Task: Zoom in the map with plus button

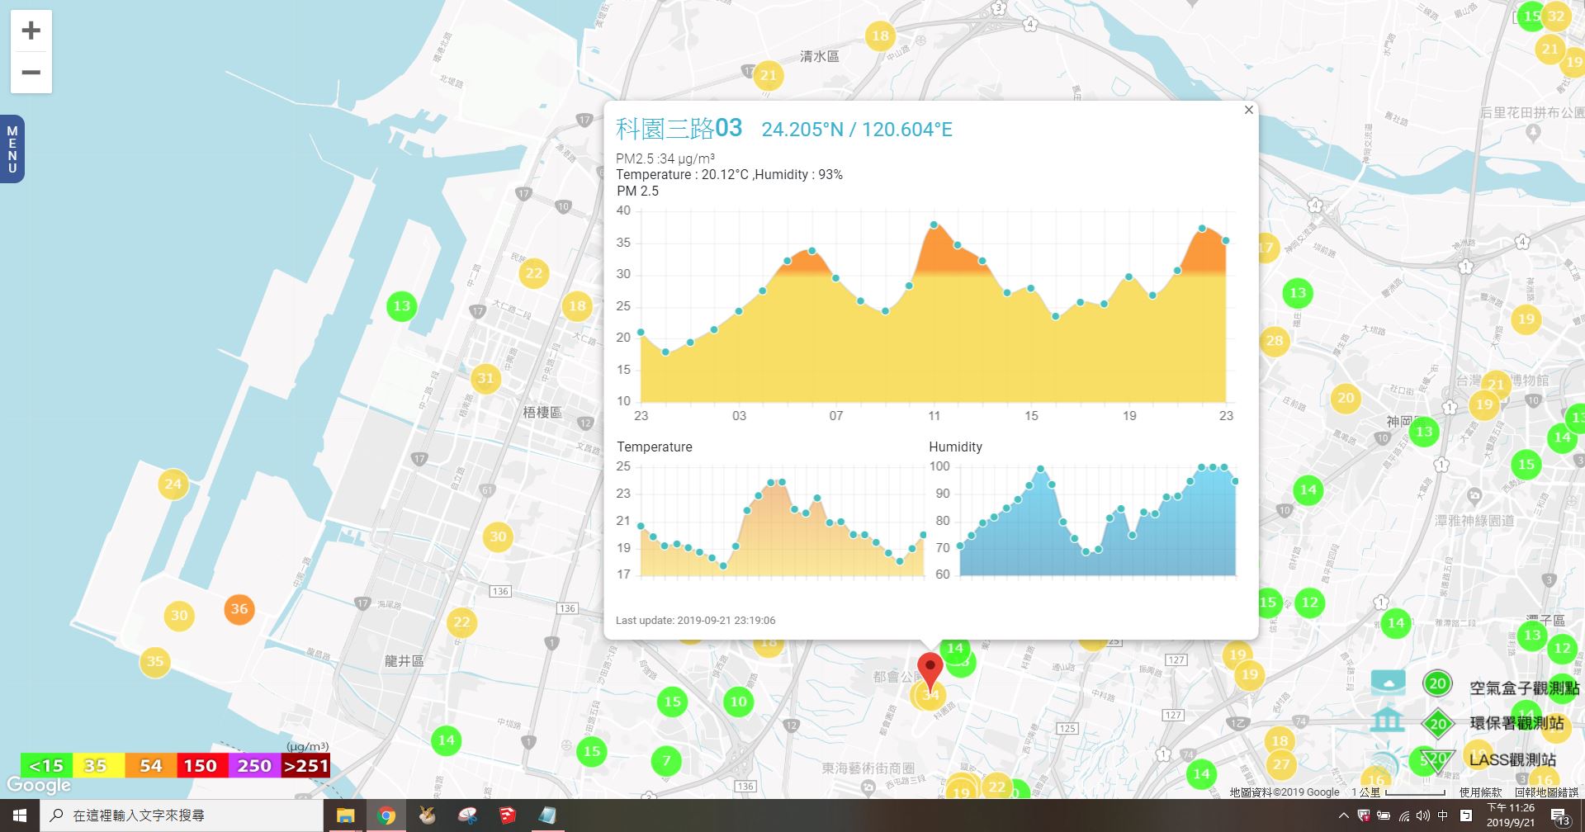Action: pos(31,31)
